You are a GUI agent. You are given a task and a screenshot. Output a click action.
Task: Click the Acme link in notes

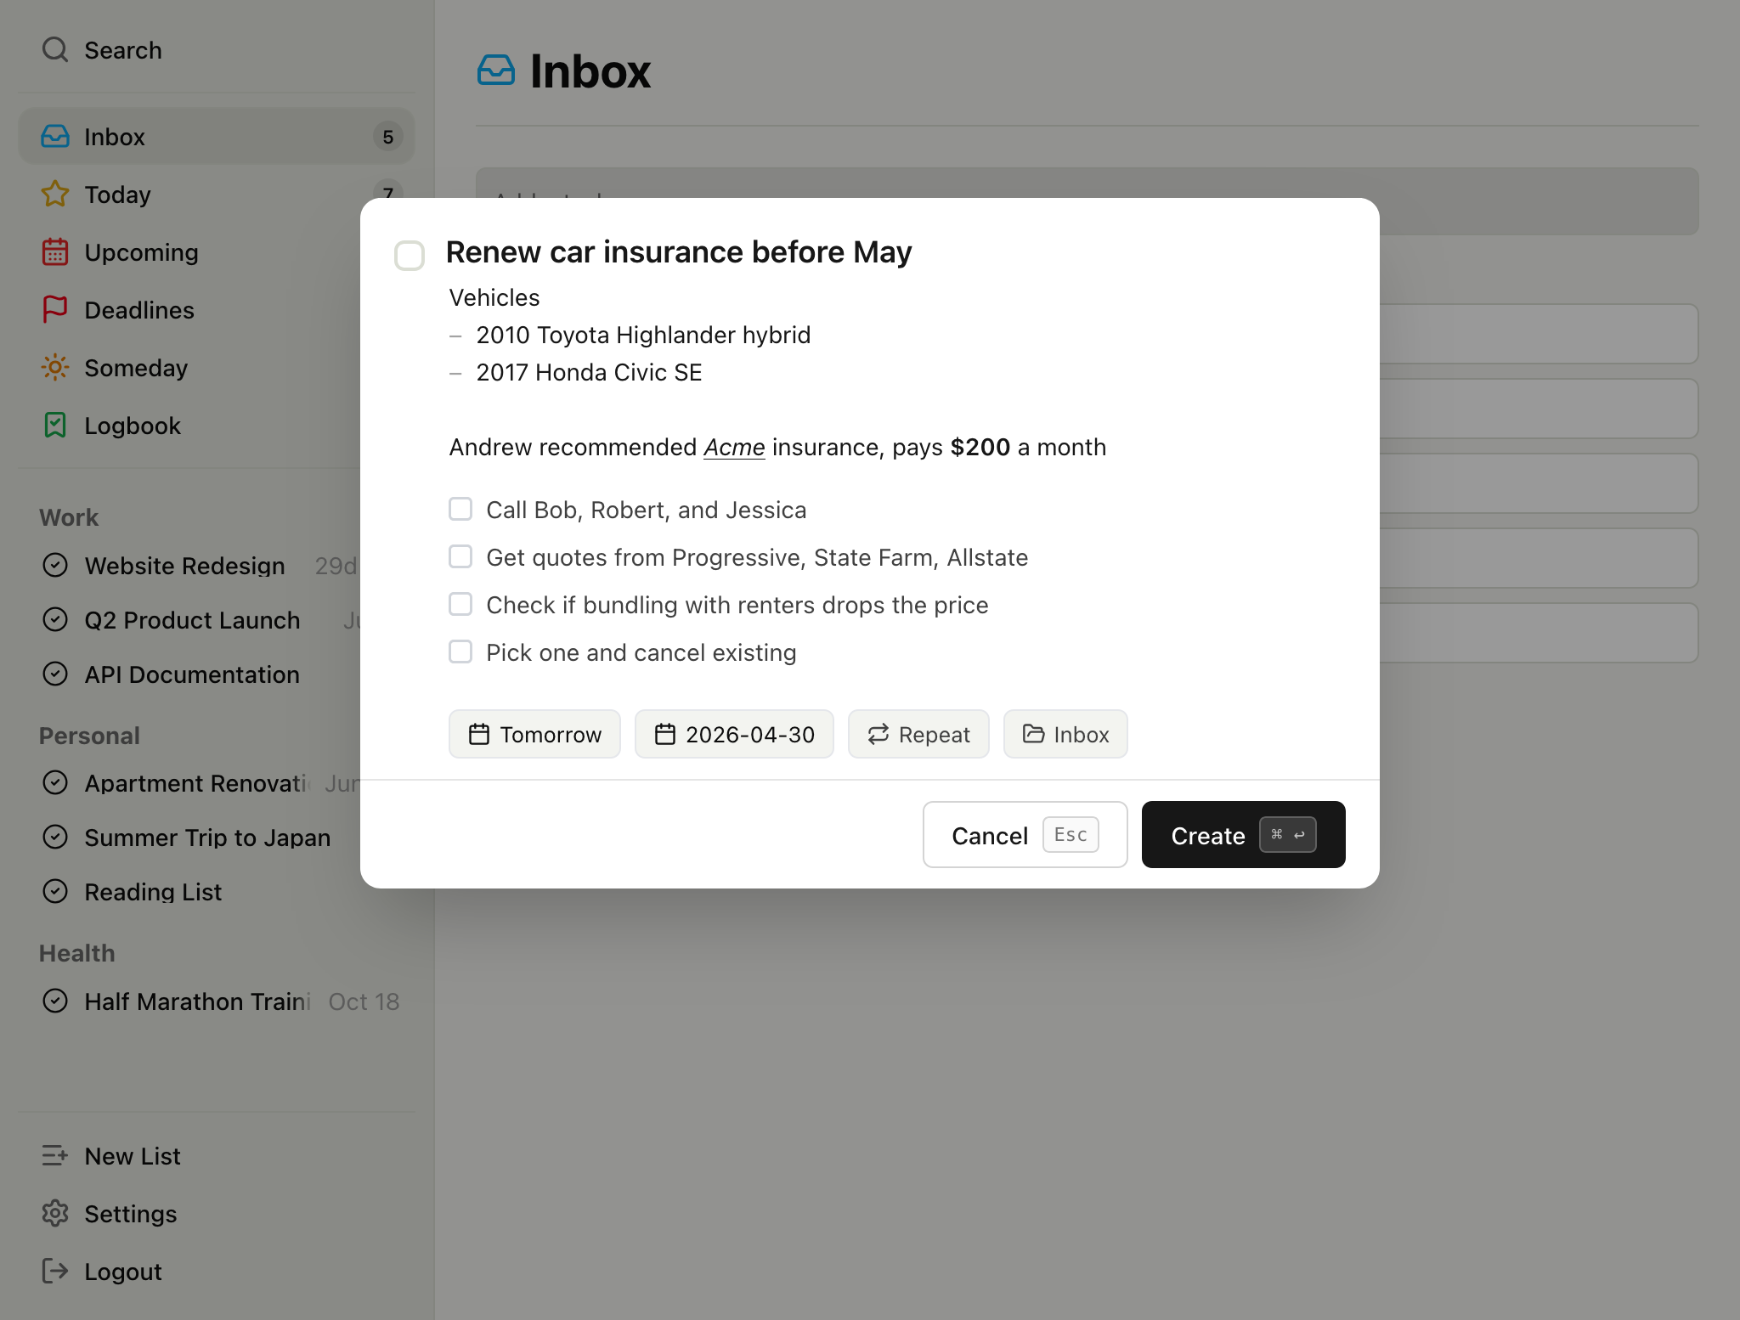coord(734,448)
